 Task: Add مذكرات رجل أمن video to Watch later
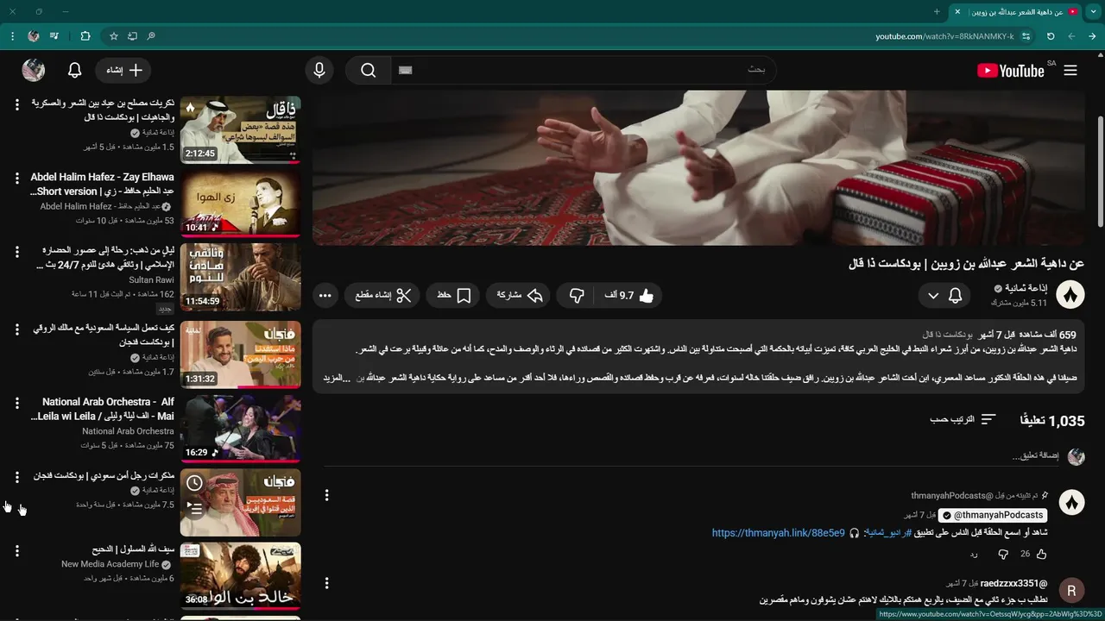click(x=195, y=482)
